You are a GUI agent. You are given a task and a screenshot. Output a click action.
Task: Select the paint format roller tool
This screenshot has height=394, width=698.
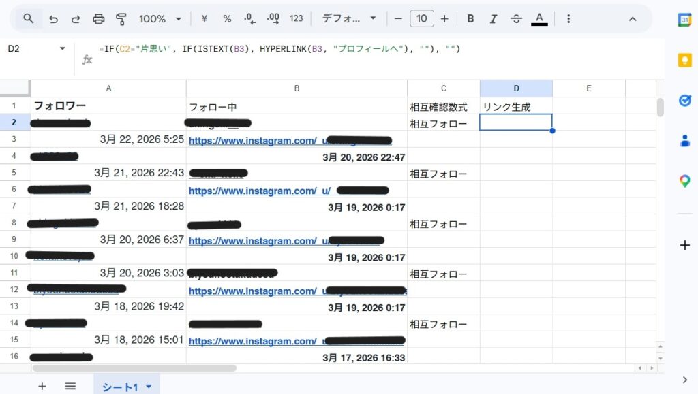click(x=121, y=19)
